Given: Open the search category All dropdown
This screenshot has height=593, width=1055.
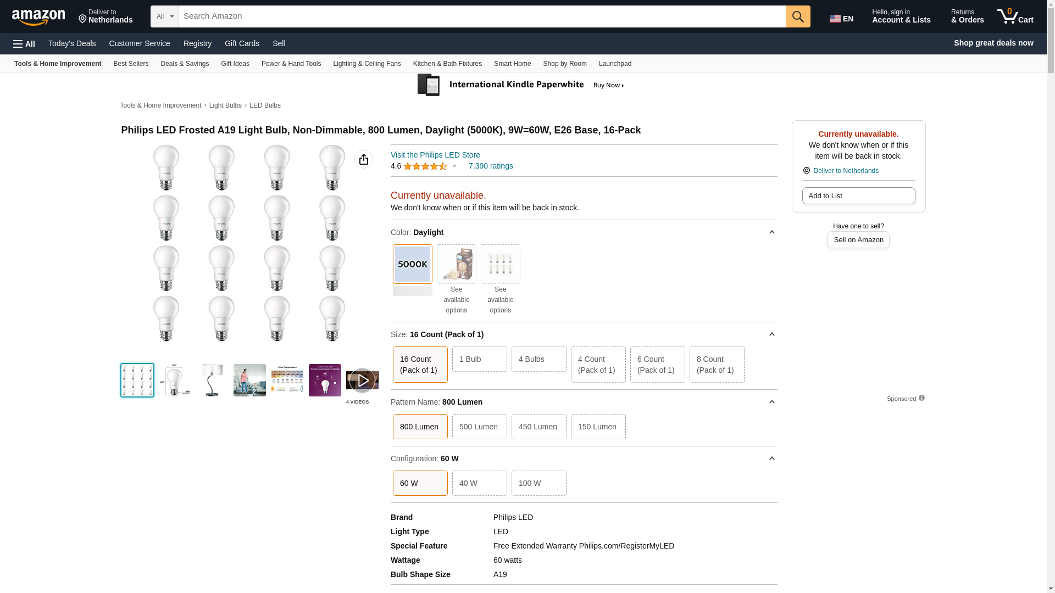Looking at the screenshot, I should pyautogui.click(x=164, y=16).
